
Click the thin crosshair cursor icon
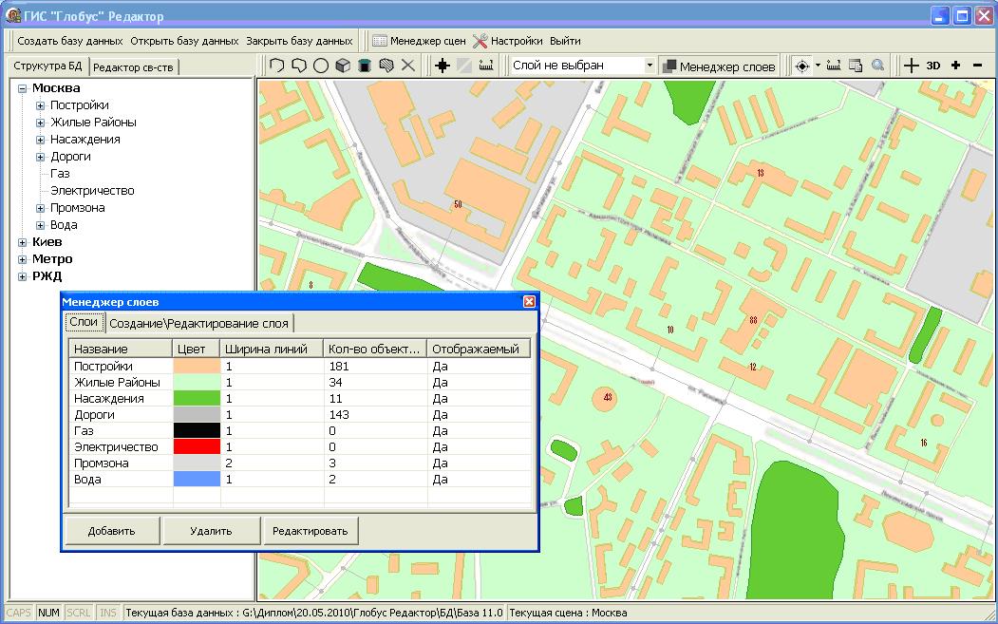[912, 66]
